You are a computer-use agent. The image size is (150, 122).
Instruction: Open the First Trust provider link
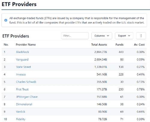pos(22,89)
